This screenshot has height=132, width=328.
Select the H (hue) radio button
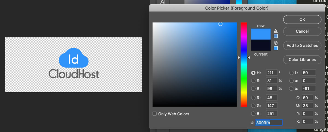[x=253, y=73]
